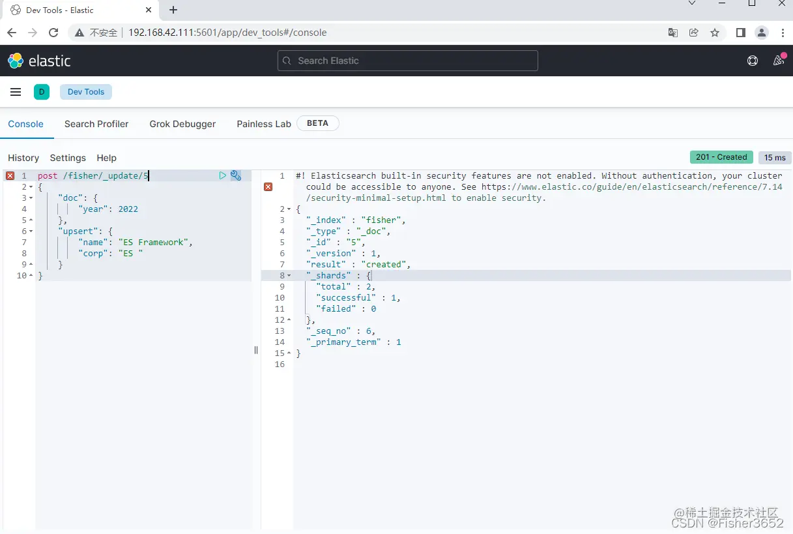Collapse the "doc" block at line 3
The image size is (793, 534).
(x=31, y=198)
